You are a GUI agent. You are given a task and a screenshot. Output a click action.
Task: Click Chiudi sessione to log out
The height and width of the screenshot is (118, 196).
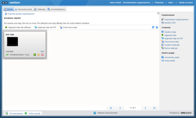pos(186,3)
